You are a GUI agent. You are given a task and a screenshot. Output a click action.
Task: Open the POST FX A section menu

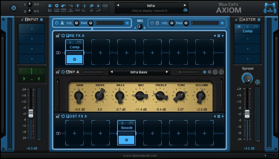pyautogui.click(x=219, y=117)
